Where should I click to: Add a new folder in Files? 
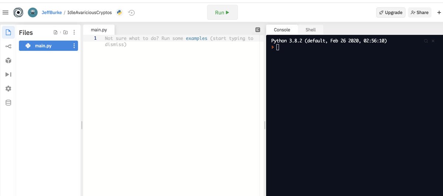click(65, 32)
